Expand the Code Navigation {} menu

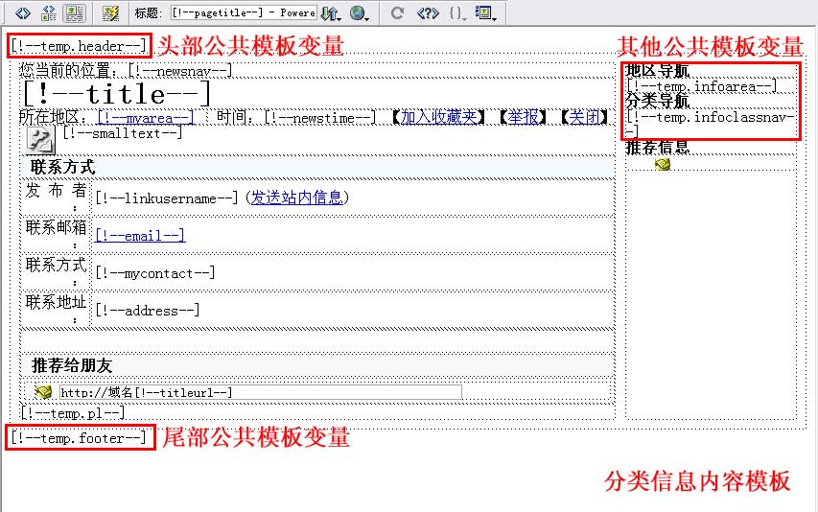coord(456,13)
